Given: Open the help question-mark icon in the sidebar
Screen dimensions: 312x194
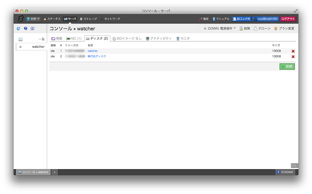Looking at the screenshot, I should click(x=25, y=29).
